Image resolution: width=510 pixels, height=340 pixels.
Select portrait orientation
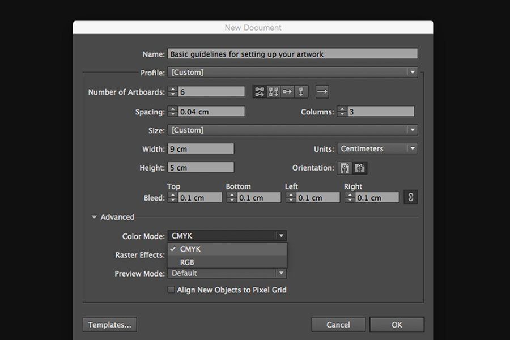pyautogui.click(x=345, y=167)
